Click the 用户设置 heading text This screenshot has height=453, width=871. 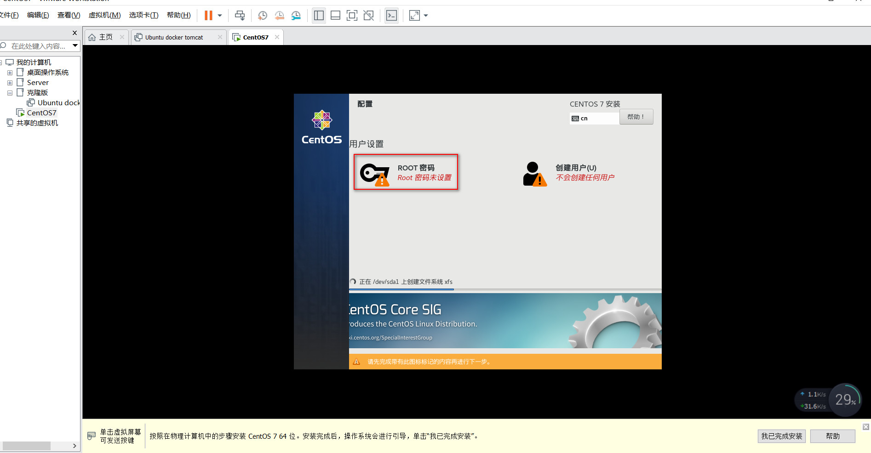367,144
